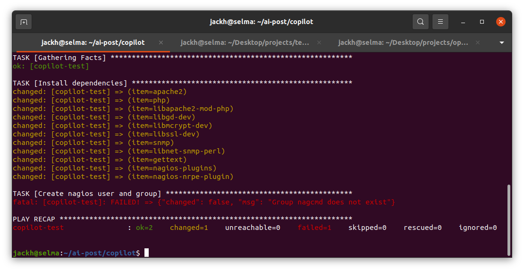Click the (item=snmp) line

[93, 143]
